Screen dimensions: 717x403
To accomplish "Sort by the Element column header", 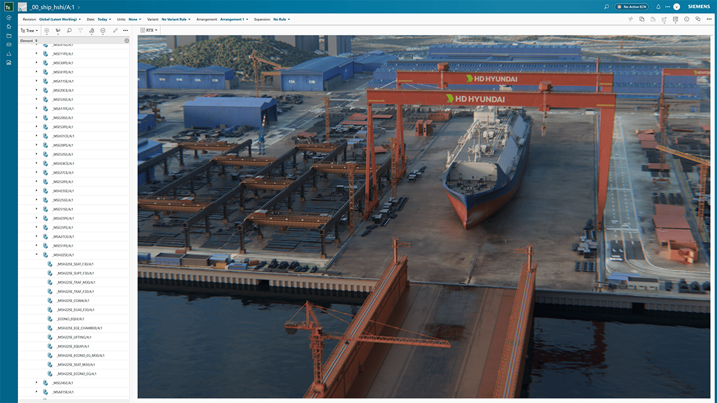I will pyautogui.click(x=27, y=41).
